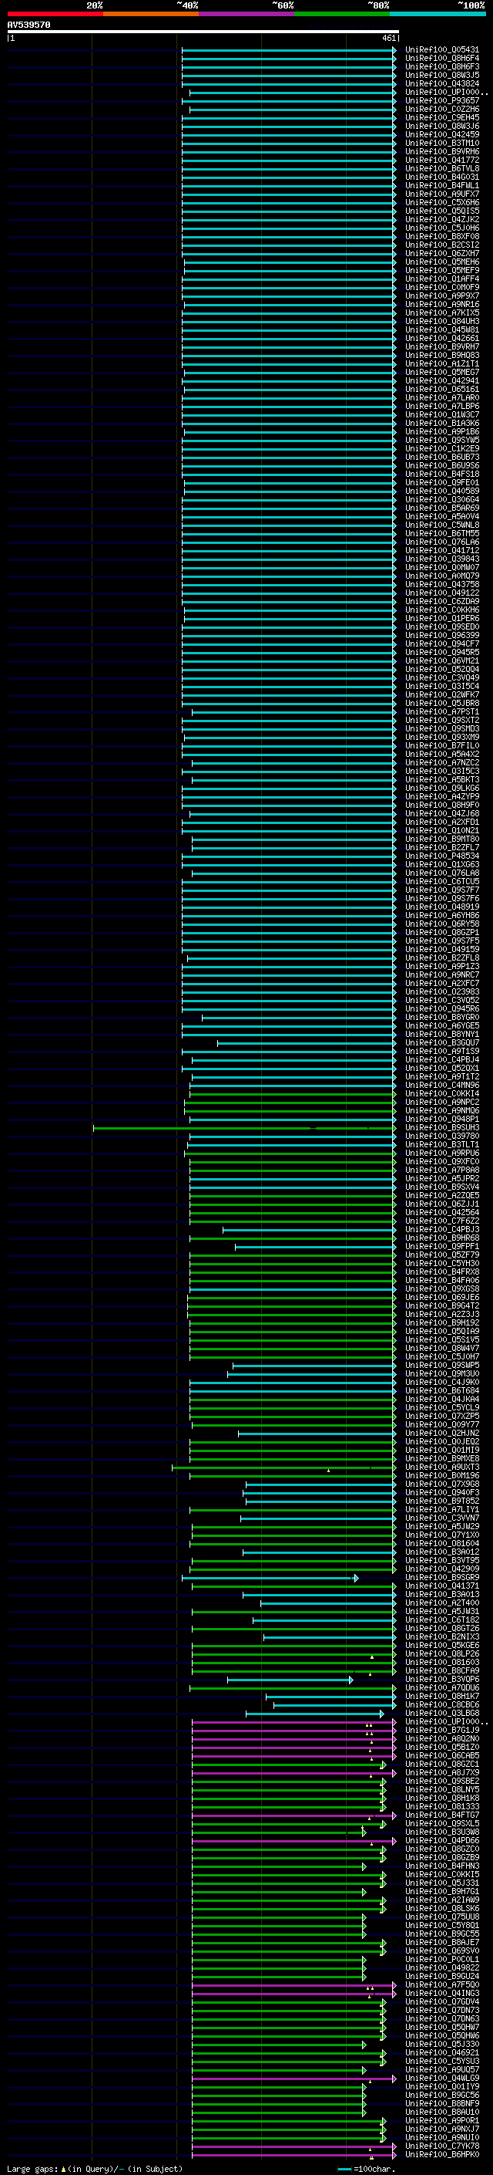Select label UniRef100_Q4ZJK2

pos(441,220)
